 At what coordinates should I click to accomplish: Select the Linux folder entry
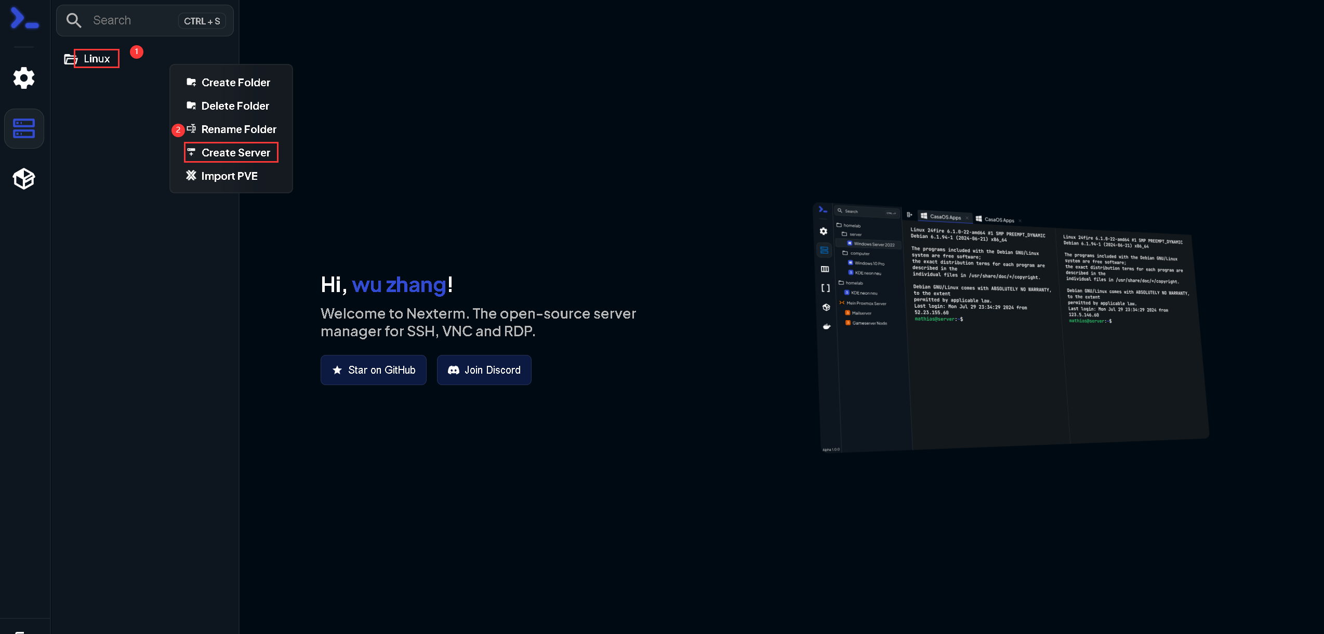[x=97, y=59]
